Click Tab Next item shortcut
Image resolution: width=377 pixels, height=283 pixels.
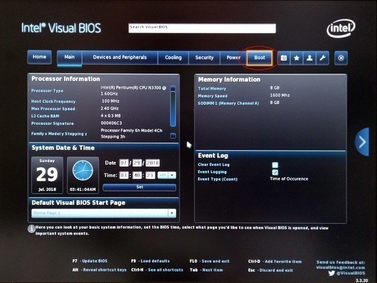coord(206,270)
